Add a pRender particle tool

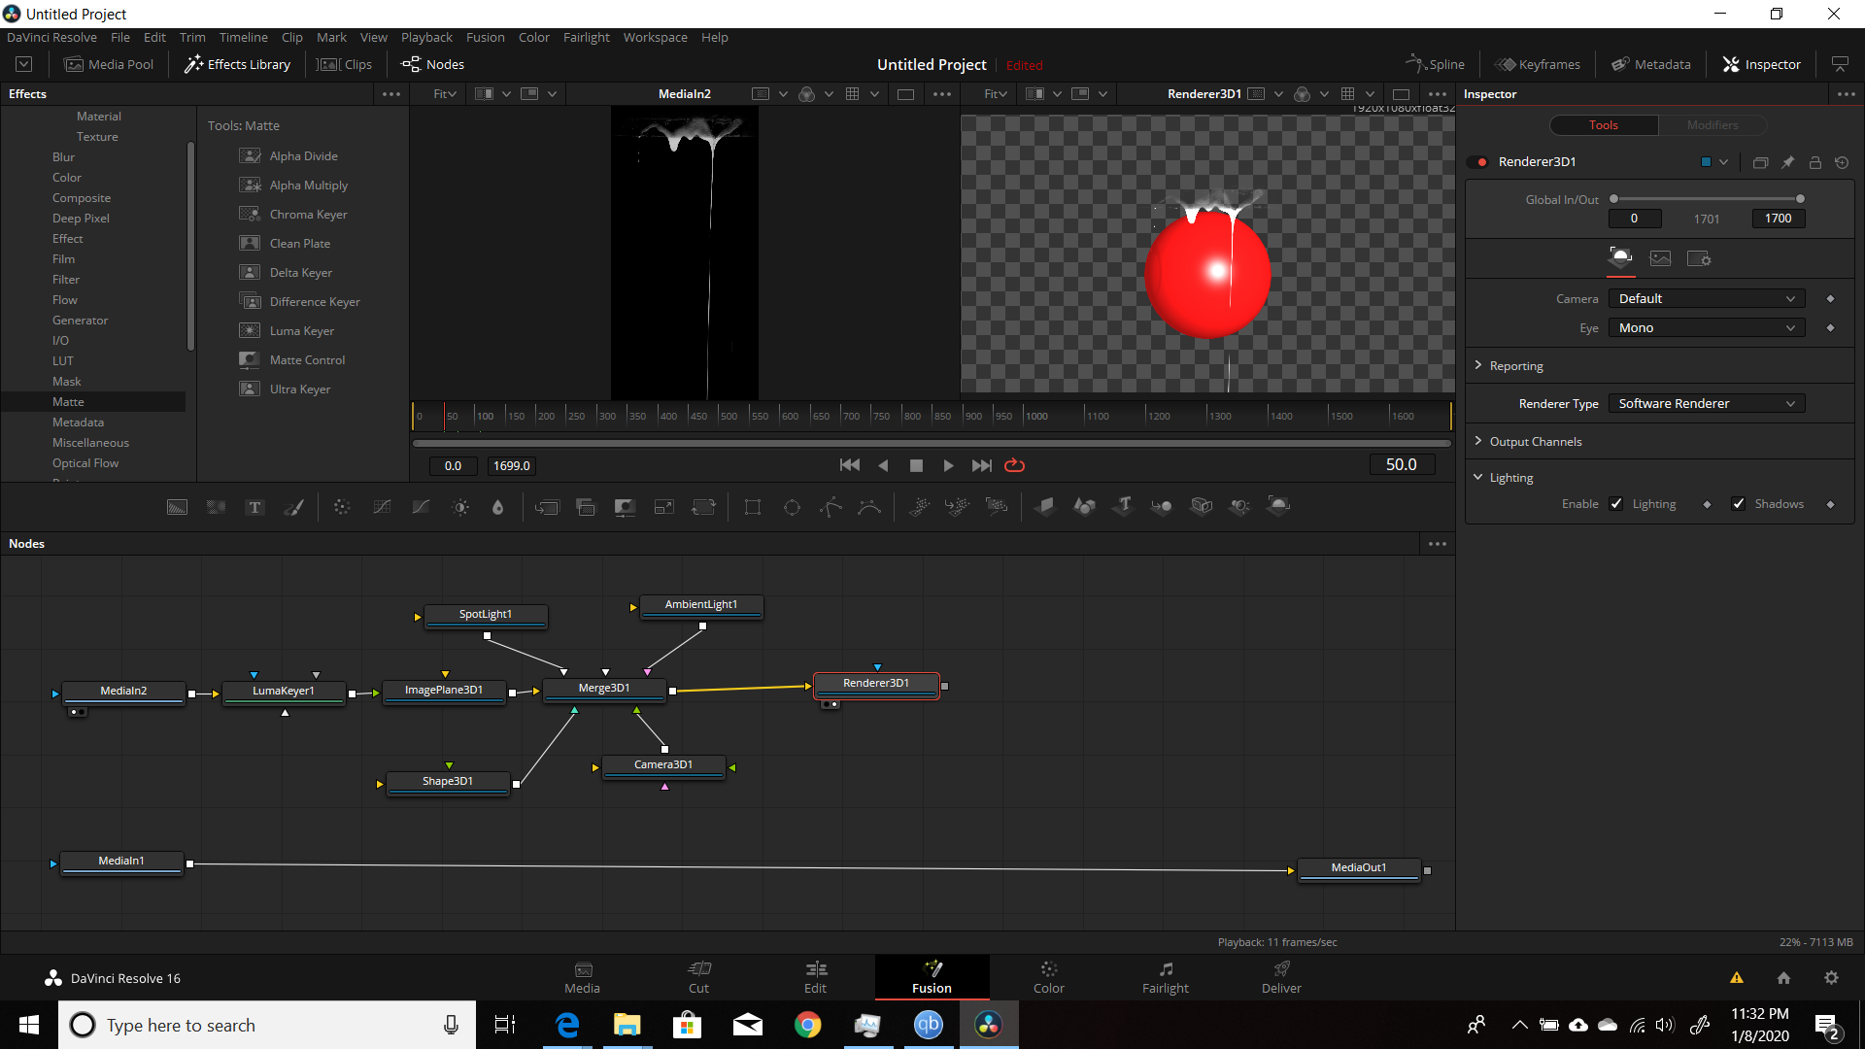tap(997, 507)
